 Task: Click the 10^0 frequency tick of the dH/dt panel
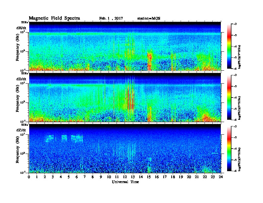tap(23, 51)
